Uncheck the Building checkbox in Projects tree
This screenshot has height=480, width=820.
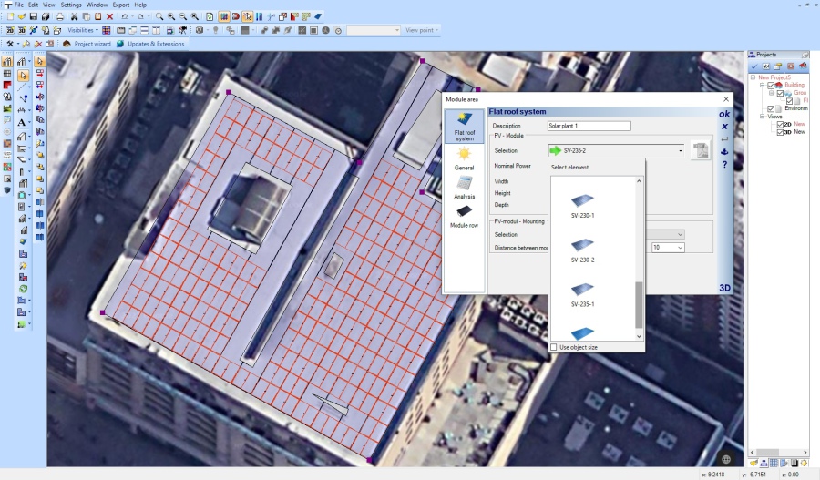pyautogui.click(x=770, y=86)
